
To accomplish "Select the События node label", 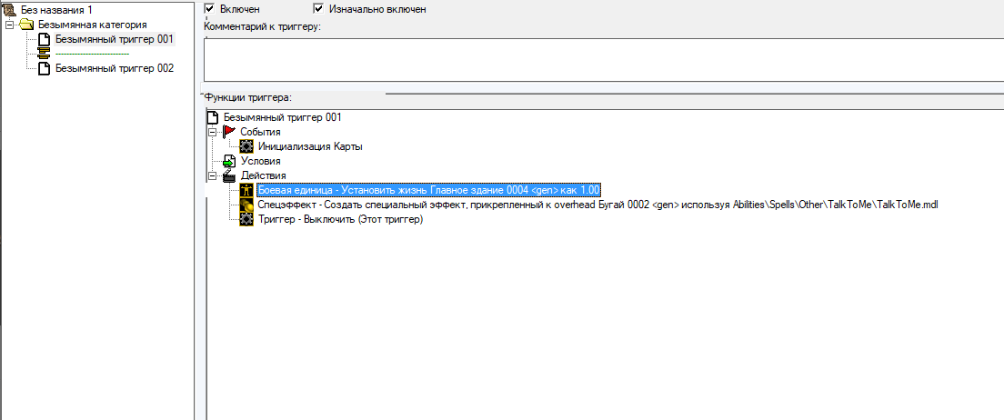I will (x=260, y=132).
